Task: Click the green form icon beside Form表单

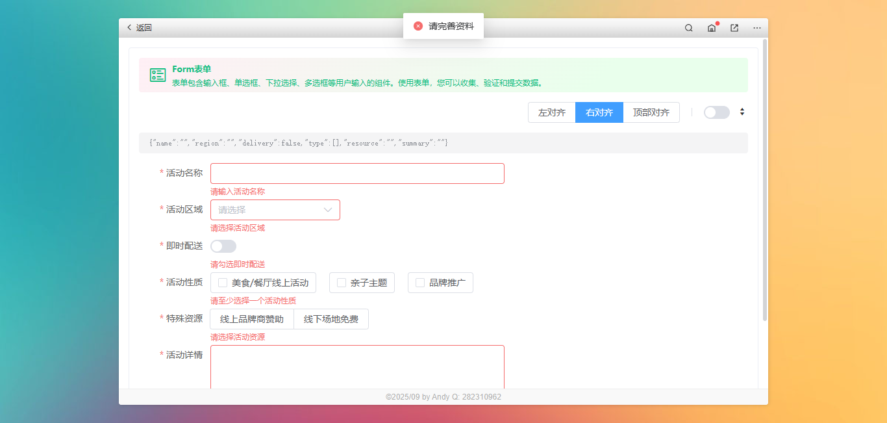Action: pyautogui.click(x=157, y=75)
